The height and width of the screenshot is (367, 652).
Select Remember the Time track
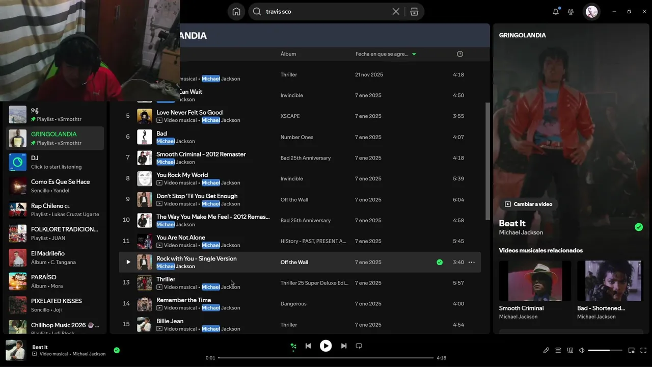(x=300, y=304)
